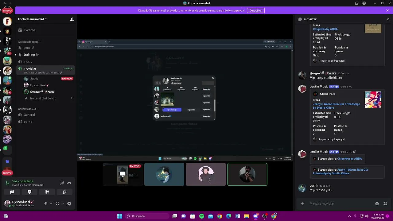Open Microsoft Edge from the taskbar
The height and width of the screenshot is (221, 393).
(x=228, y=216)
